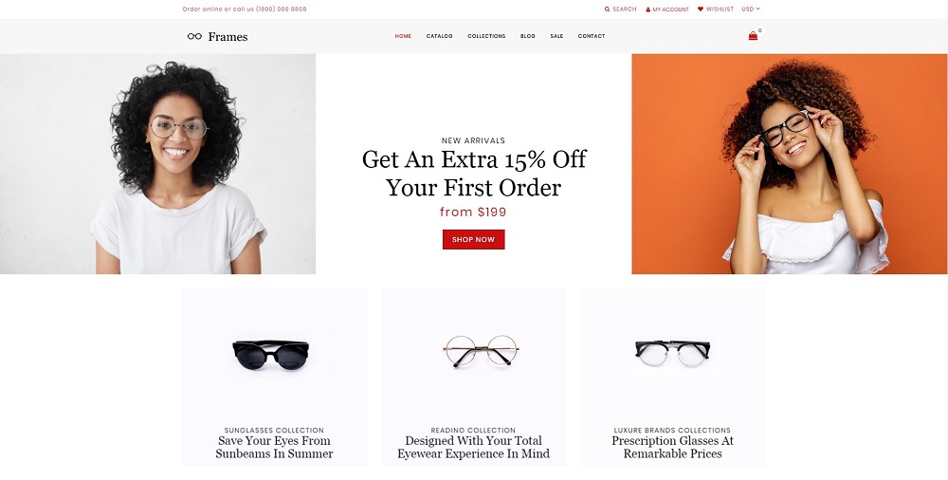Open Designed With Your Total Eyewear heading
Viewport: 948px width, 480px height.
(x=473, y=448)
